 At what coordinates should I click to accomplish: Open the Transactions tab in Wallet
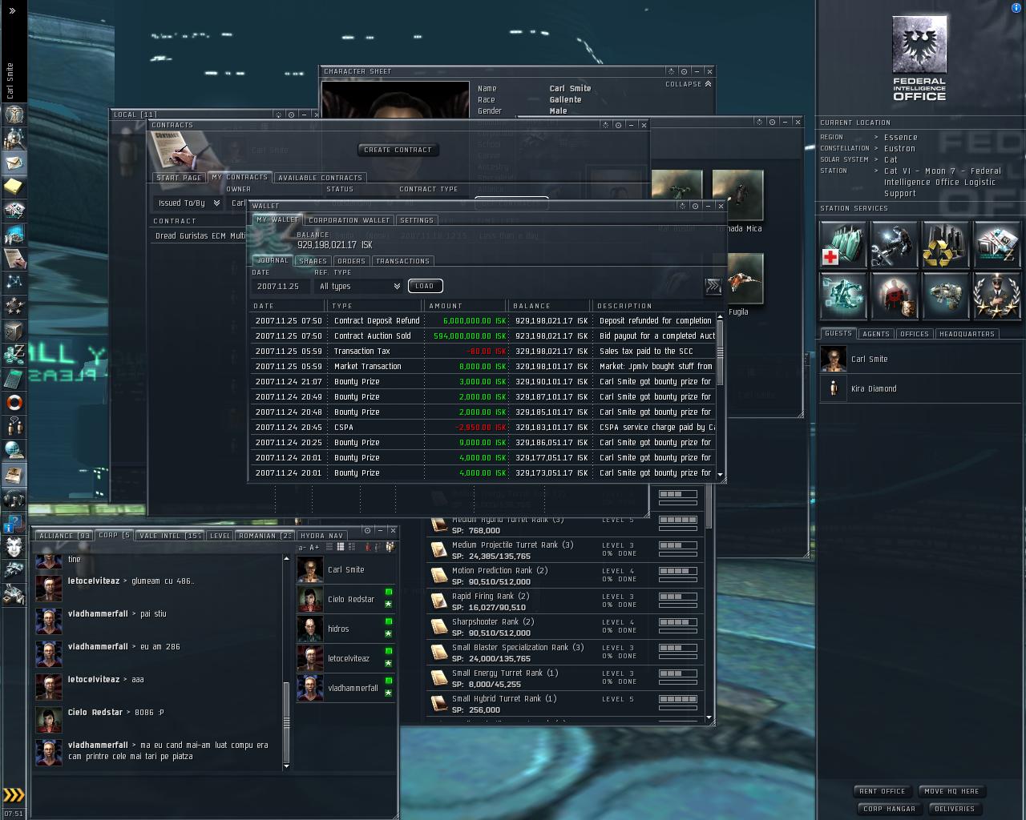pyautogui.click(x=402, y=261)
